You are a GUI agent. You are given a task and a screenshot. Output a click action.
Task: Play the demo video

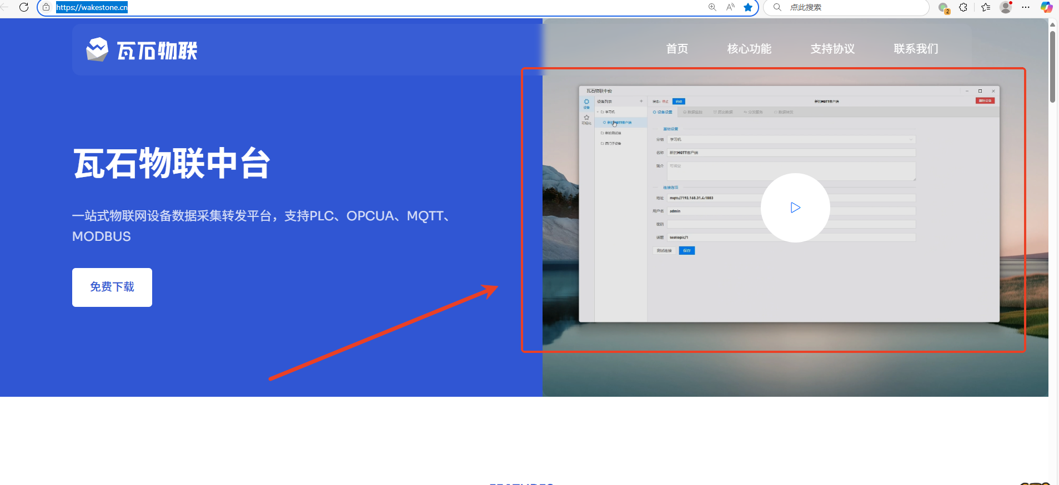click(795, 208)
